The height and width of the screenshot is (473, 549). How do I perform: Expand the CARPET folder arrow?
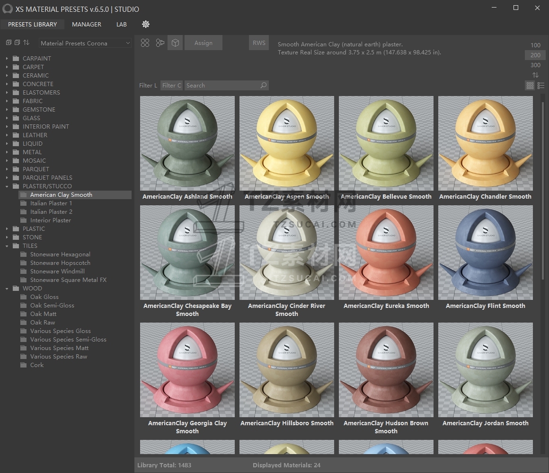tap(7, 67)
